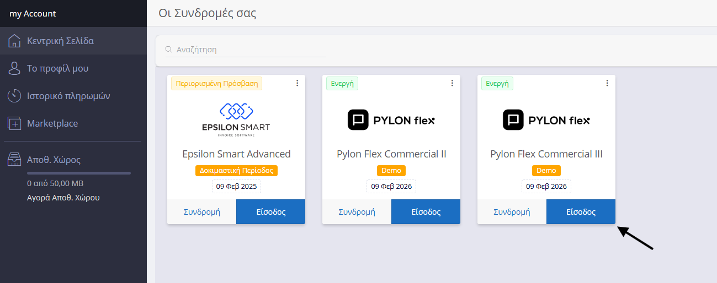Click the Marketplace plus-box icon
The width and height of the screenshot is (717, 283).
pos(14,123)
